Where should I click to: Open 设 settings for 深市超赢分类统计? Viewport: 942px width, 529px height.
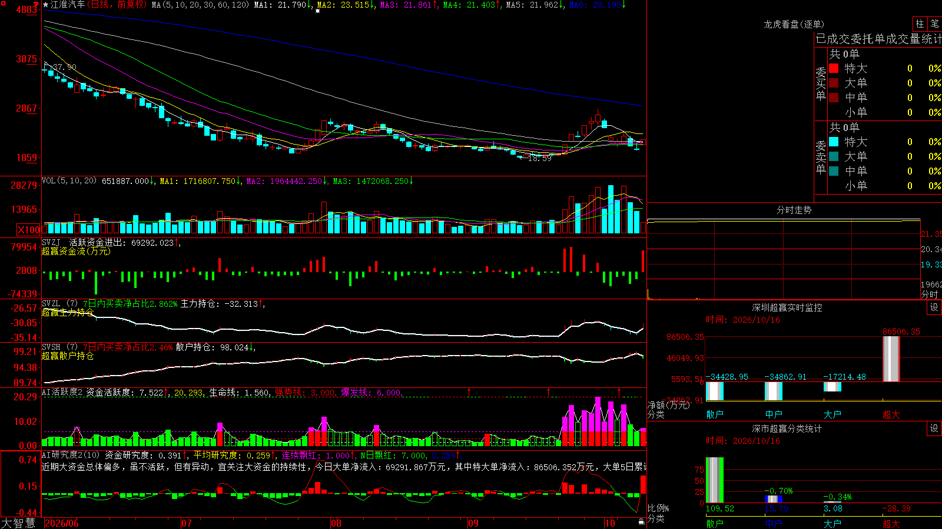coord(934,428)
